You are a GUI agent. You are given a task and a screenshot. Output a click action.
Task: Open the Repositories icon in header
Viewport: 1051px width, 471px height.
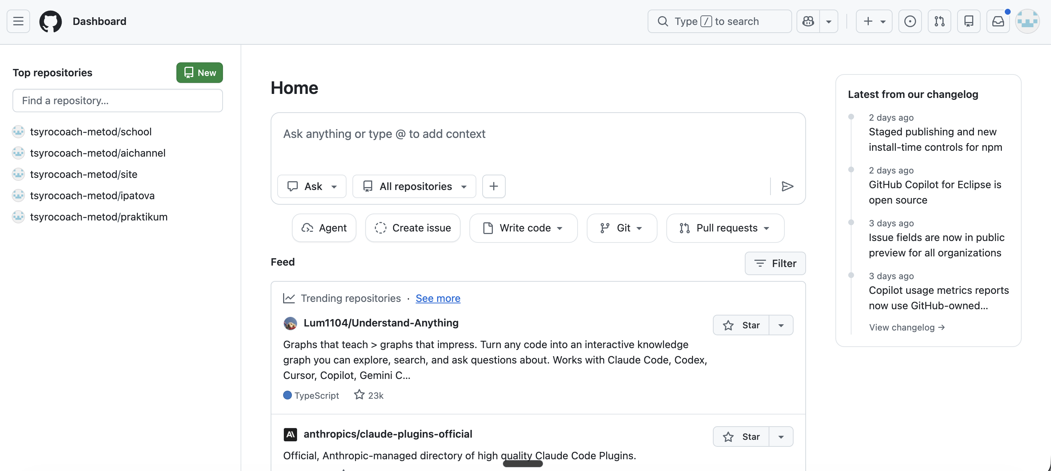click(968, 21)
